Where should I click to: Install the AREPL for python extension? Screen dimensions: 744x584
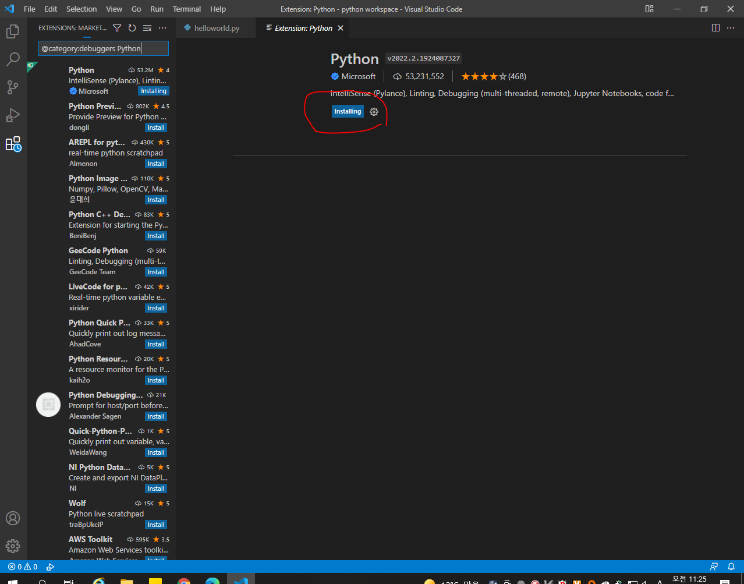(x=156, y=164)
